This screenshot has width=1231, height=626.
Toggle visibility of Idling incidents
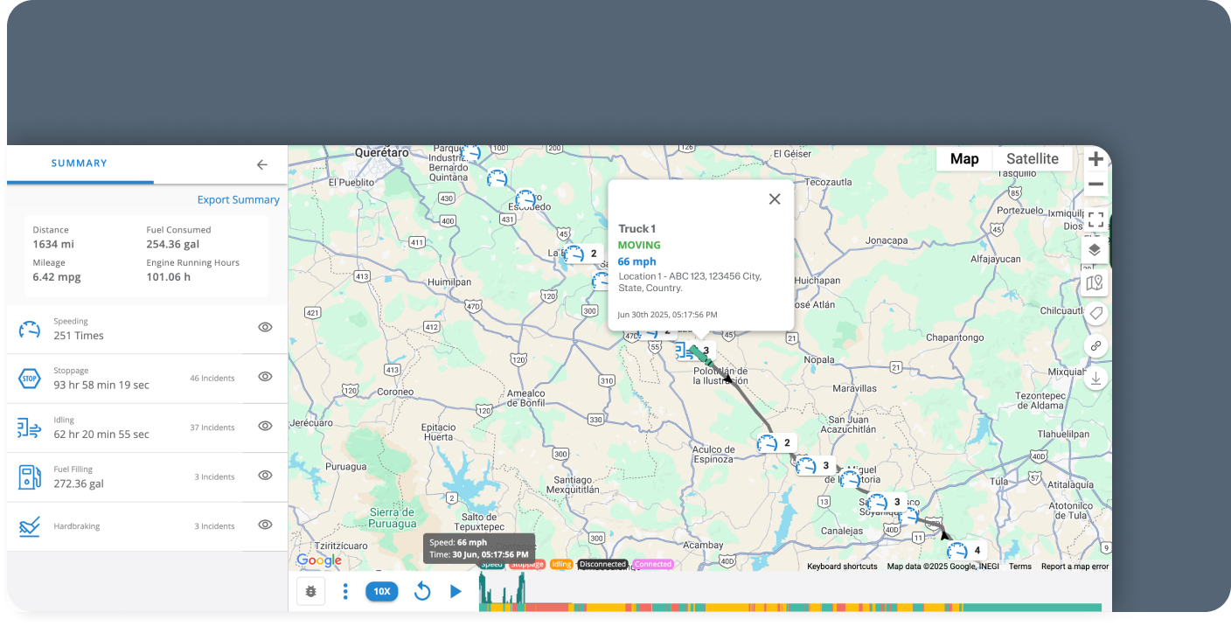[265, 426]
